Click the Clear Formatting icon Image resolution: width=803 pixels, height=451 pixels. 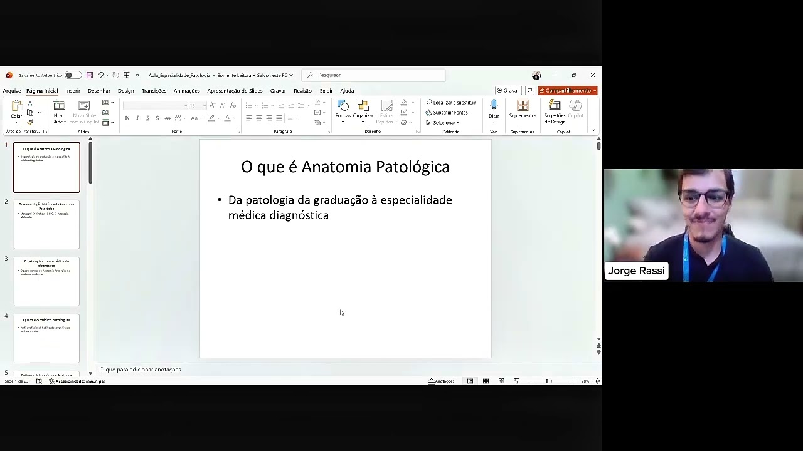tap(233, 105)
